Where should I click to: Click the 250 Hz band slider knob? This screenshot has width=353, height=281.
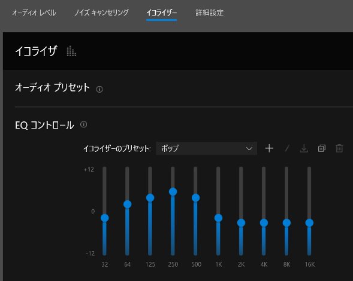tap(173, 192)
